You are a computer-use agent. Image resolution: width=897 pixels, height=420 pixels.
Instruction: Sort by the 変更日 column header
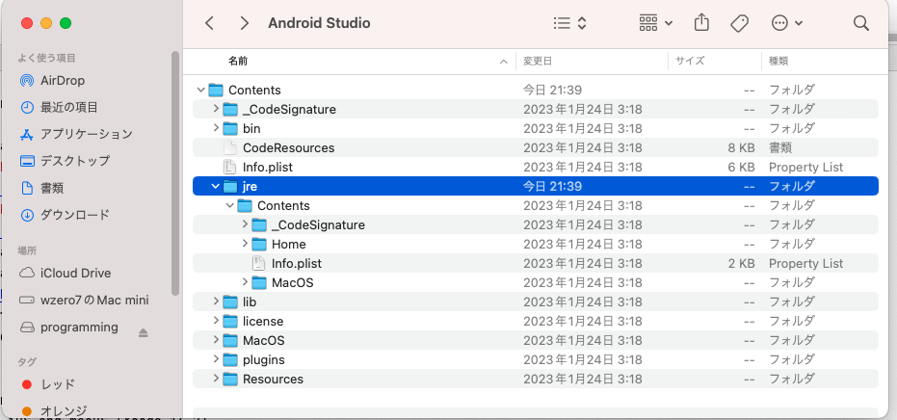tap(538, 61)
